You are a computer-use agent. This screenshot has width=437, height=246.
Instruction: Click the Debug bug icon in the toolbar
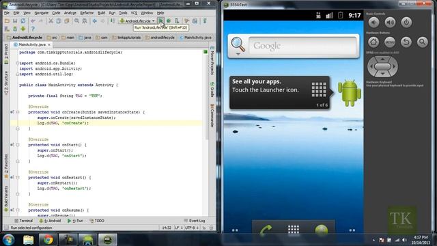click(x=169, y=21)
